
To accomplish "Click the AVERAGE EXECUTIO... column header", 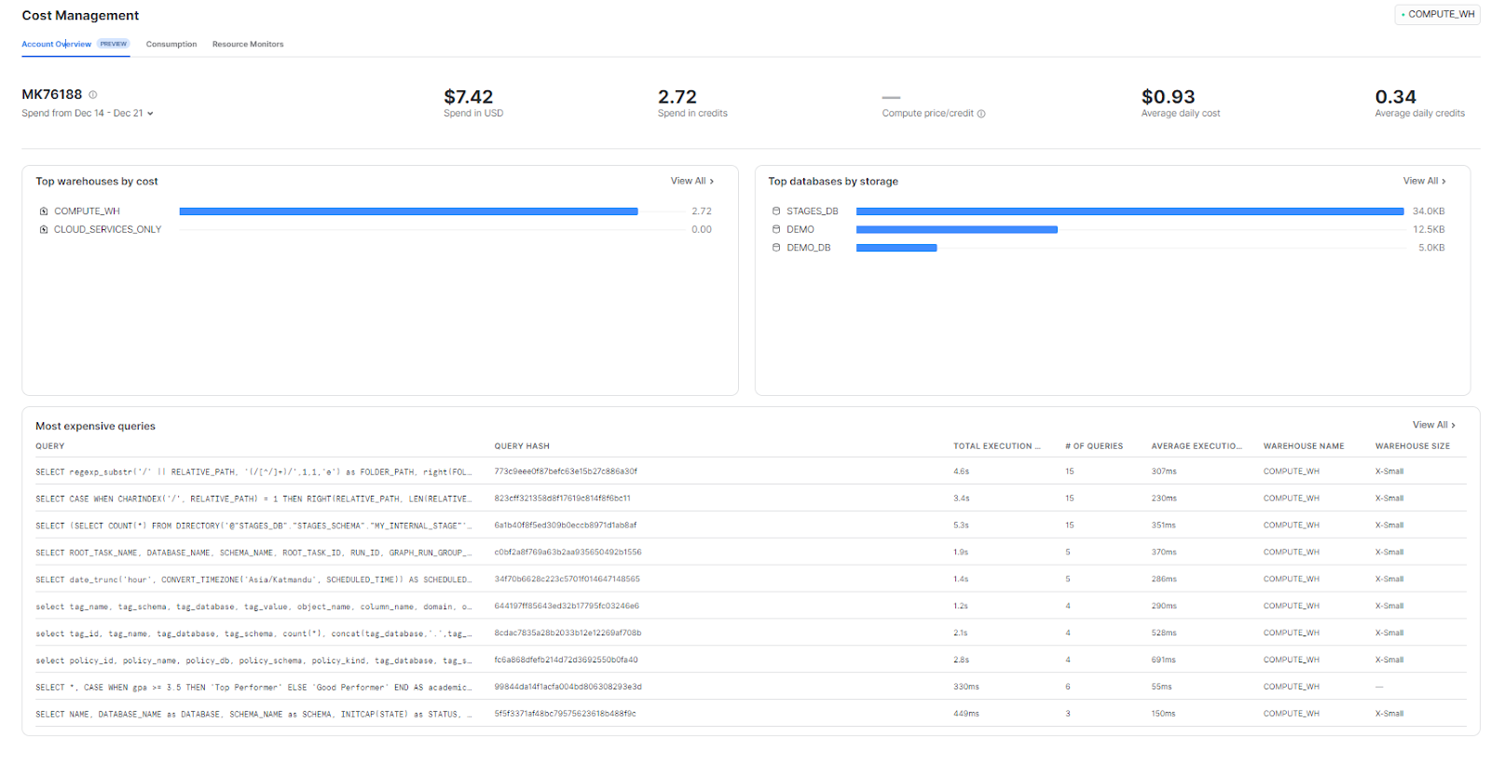I will tap(1197, 446).
